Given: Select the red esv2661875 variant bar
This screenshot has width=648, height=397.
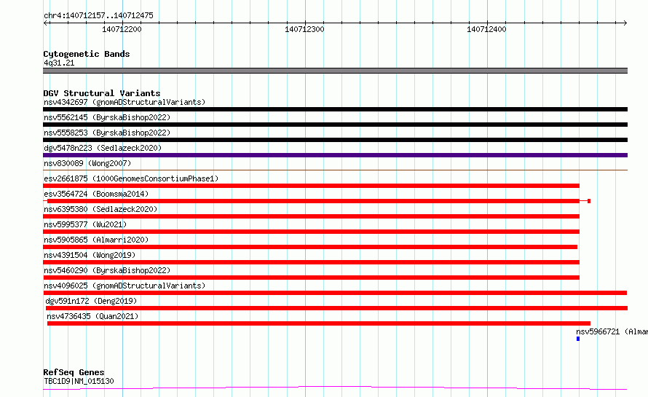Looking at the screenshot, I should 311,186.
